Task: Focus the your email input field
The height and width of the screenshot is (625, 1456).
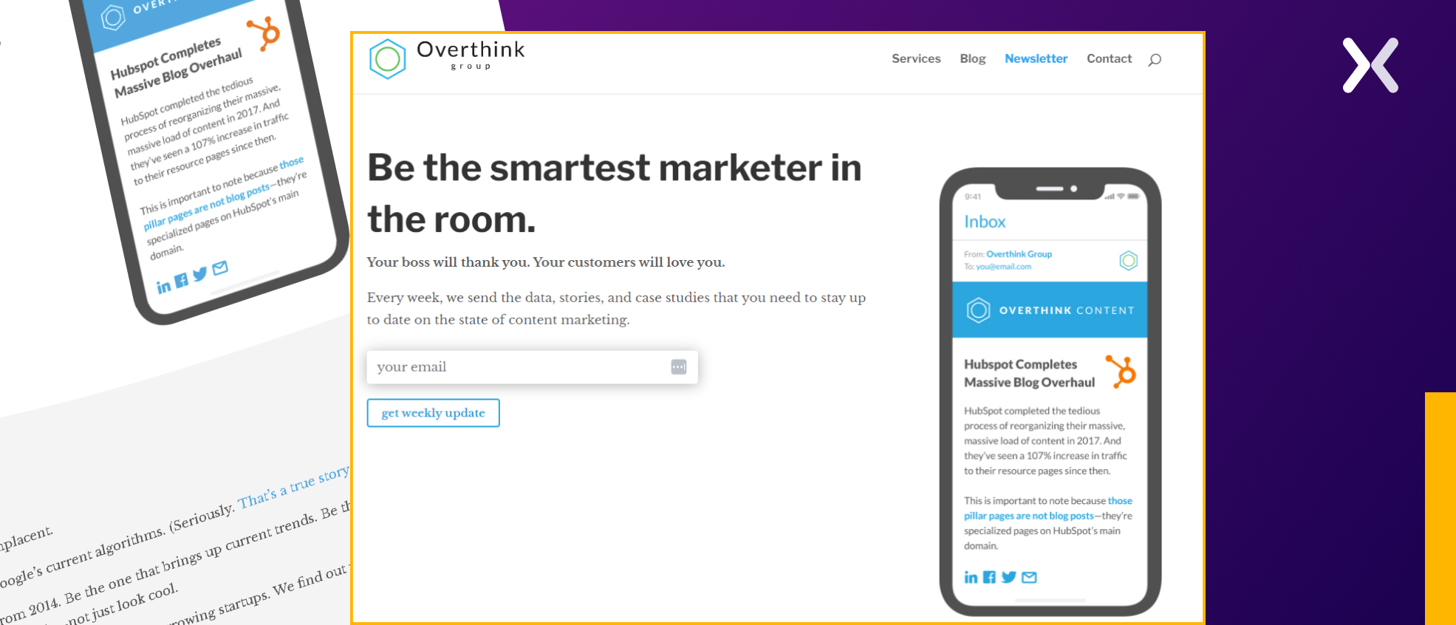Action: (x=532, y=367)
